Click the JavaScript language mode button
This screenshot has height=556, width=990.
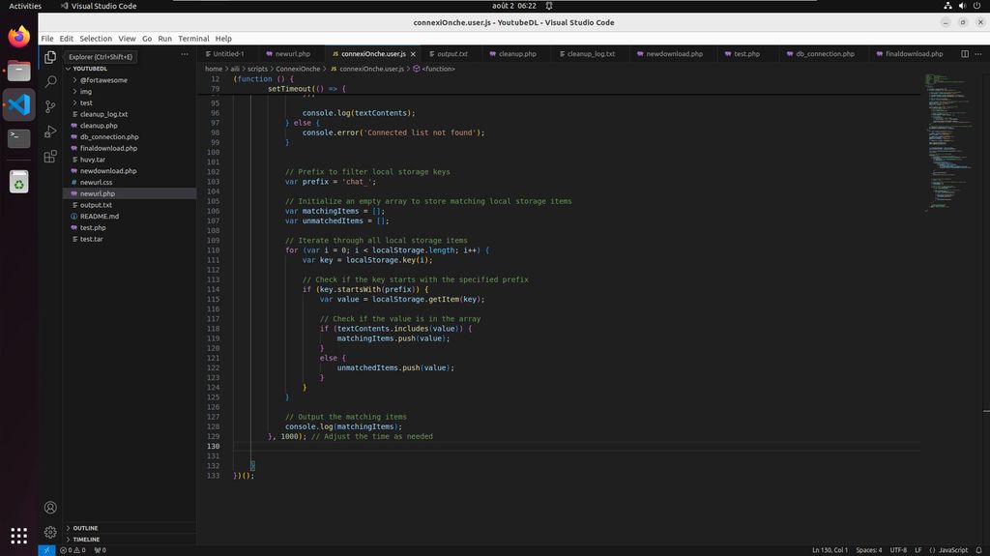coord(947,550)
